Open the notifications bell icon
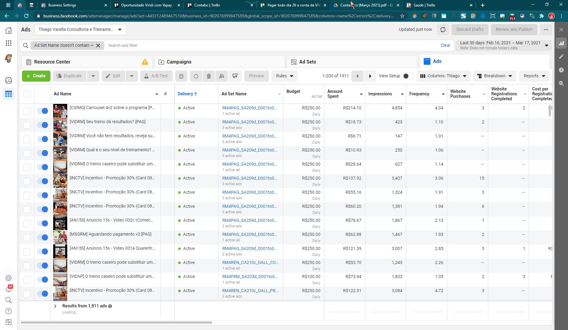Image resolution: width=568 pixels, height=330 pixels. click(9, 289)
